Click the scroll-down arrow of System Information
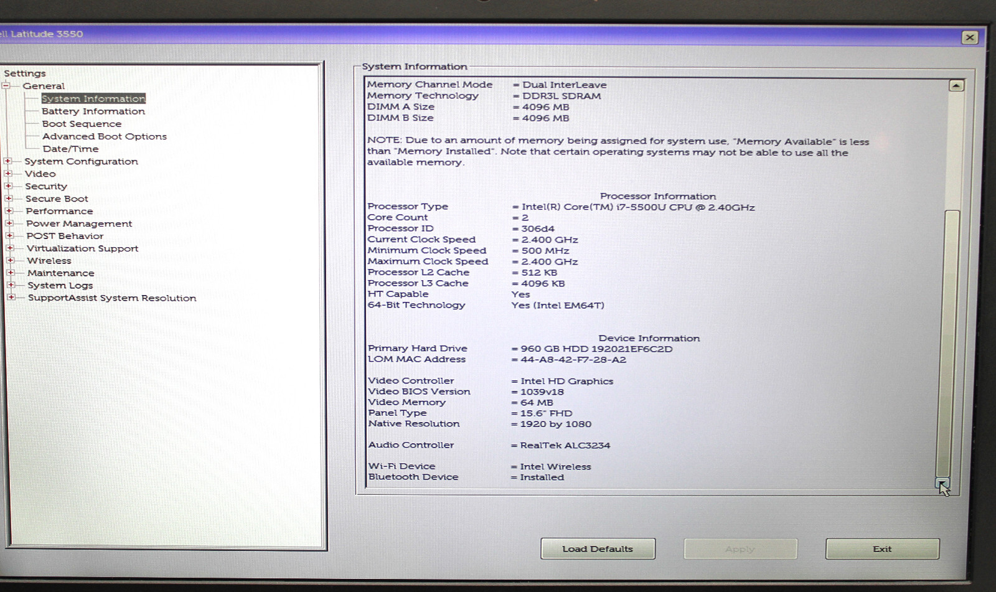Viewport: 996px width, 592px height. tap(942, 483)
